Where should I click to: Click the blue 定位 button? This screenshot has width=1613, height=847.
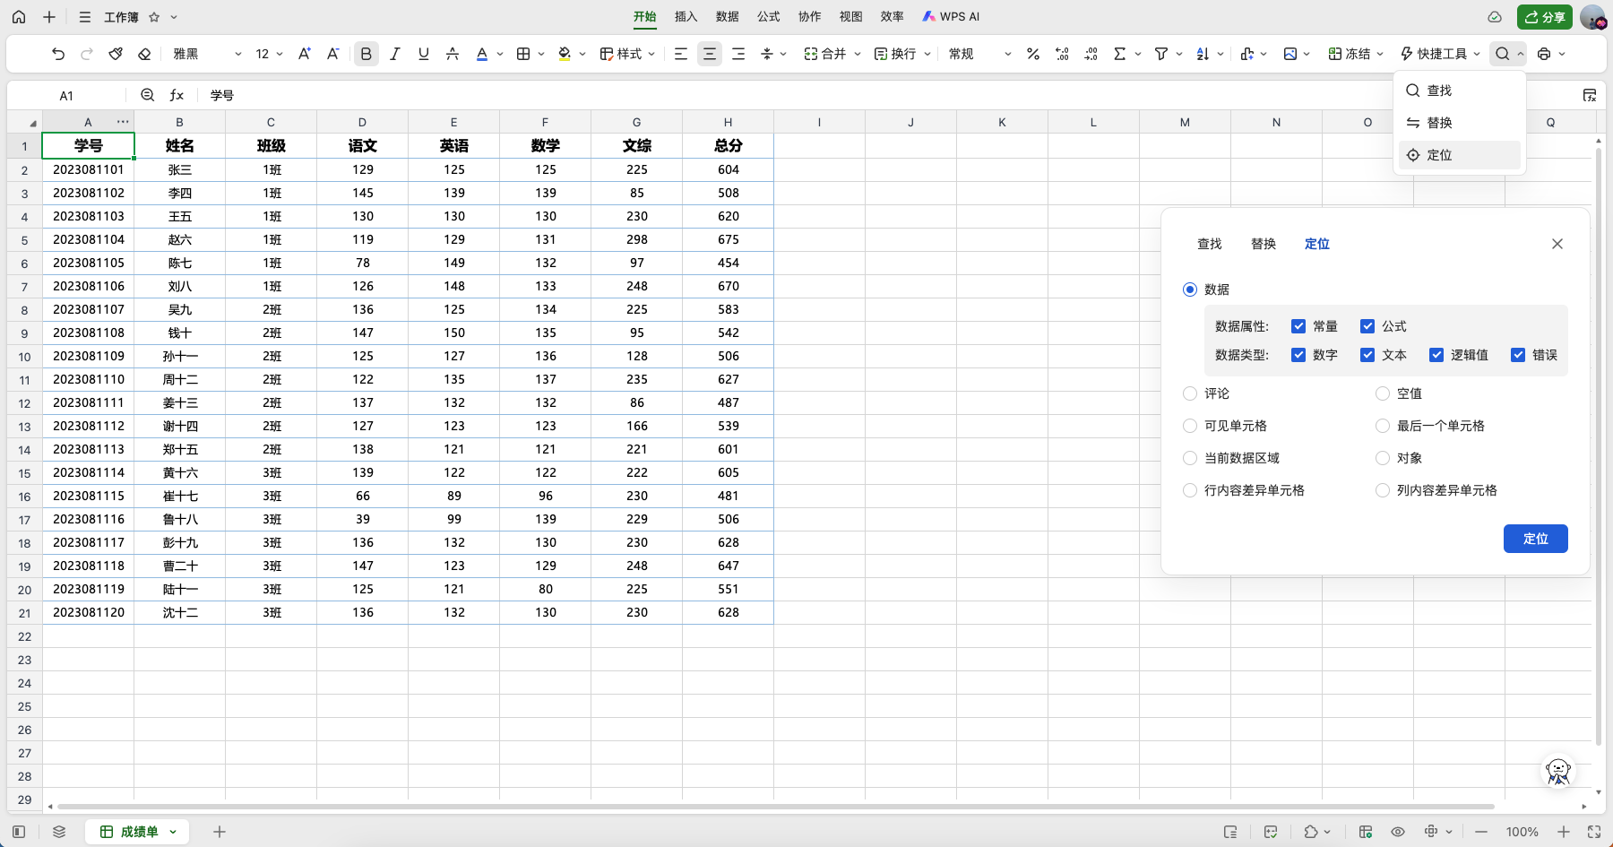tap(1535, 539)
